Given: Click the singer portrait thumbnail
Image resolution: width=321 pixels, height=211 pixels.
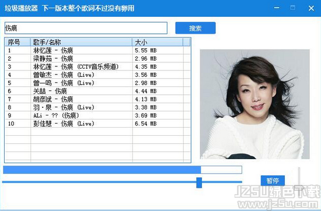Looking at the screenshot, I should [254, 104].
